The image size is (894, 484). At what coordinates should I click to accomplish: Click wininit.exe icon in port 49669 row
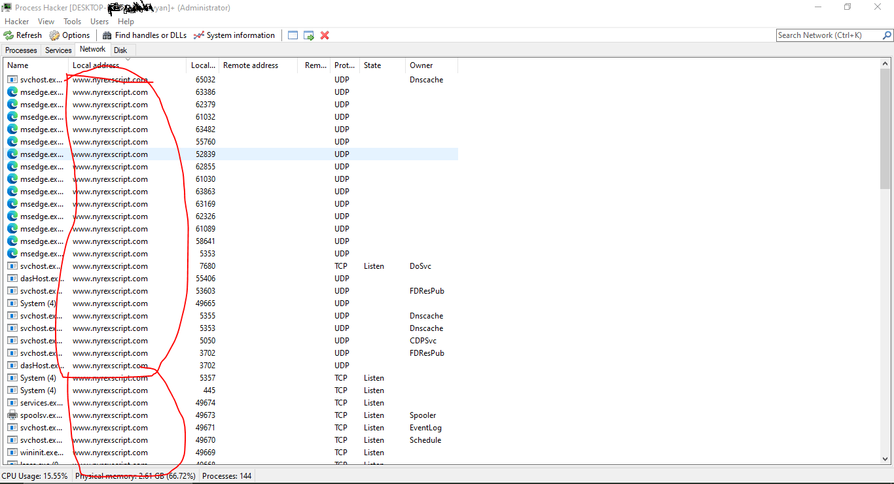(12, 453)
